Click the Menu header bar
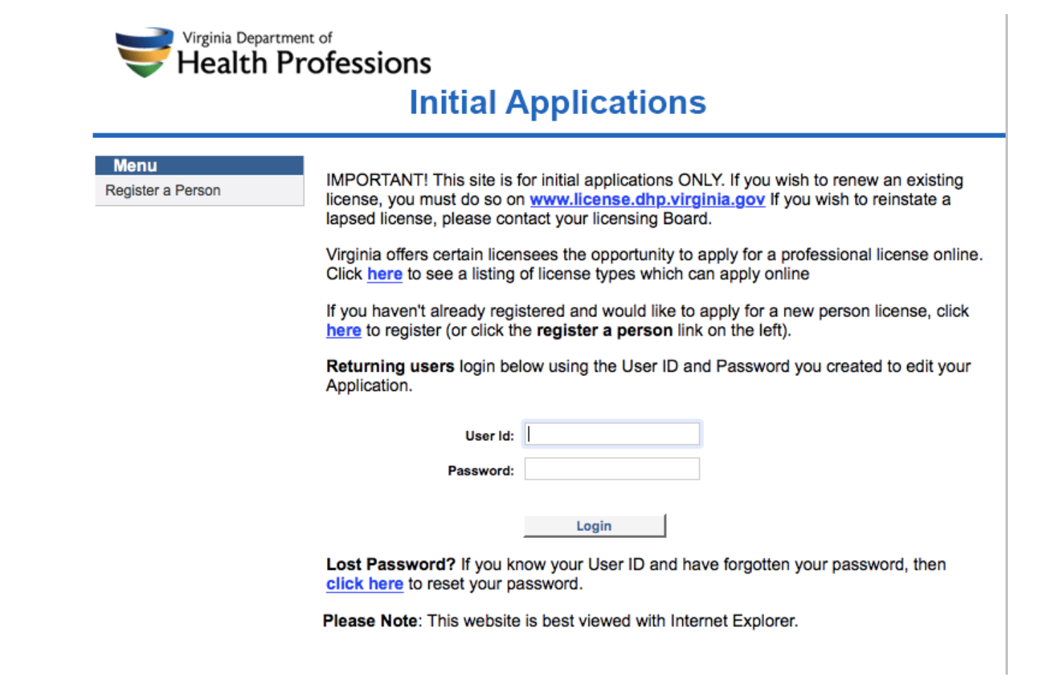Screen dimensions: 1046x693 pos(199,166)
